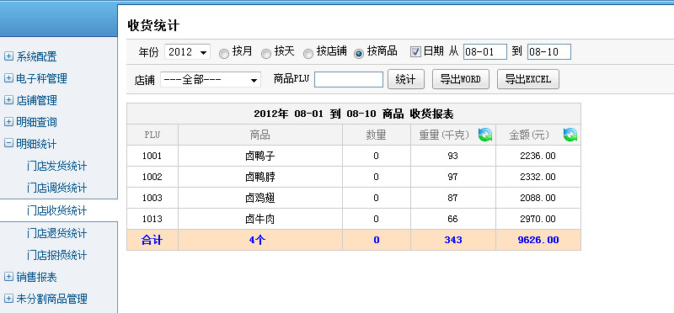Click the amount 2236.00 cell
The height and width of the screenshot is (313, 674).
pos(538,156)
